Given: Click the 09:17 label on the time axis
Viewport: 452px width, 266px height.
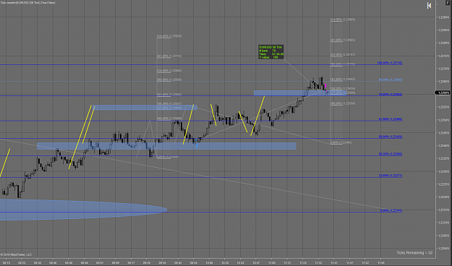Looking at the screenshot, I should tap(131, 263).
